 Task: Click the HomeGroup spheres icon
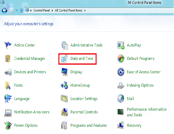(x=64, y=85)
